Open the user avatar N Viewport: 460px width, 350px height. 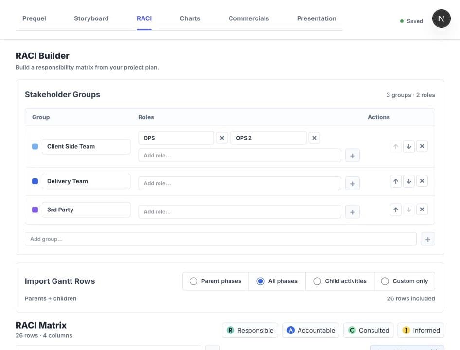click(x=441, y=18)
